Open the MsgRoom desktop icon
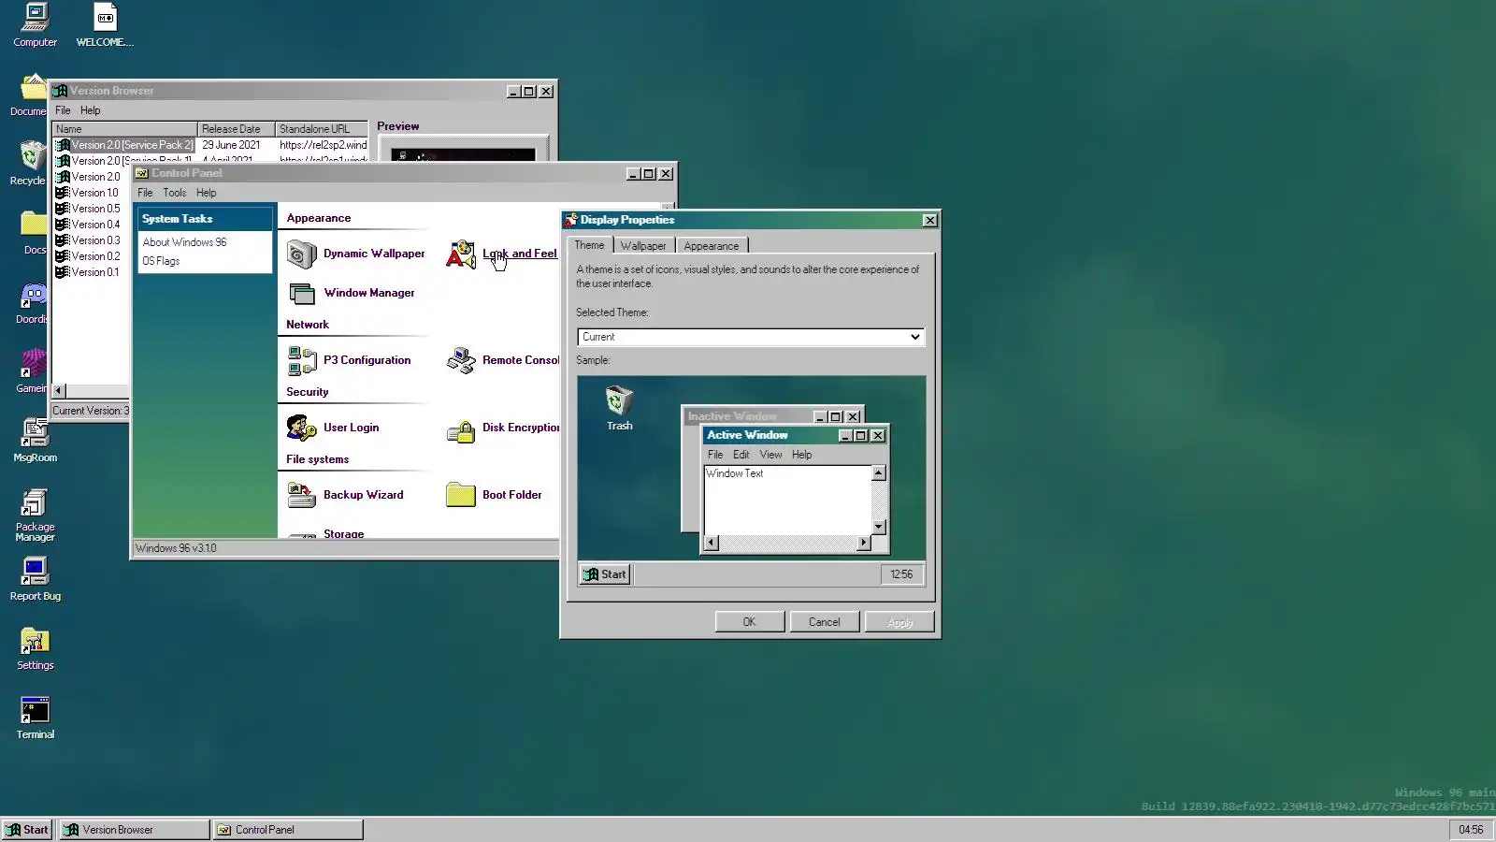1496x842 pixels. 36,441
